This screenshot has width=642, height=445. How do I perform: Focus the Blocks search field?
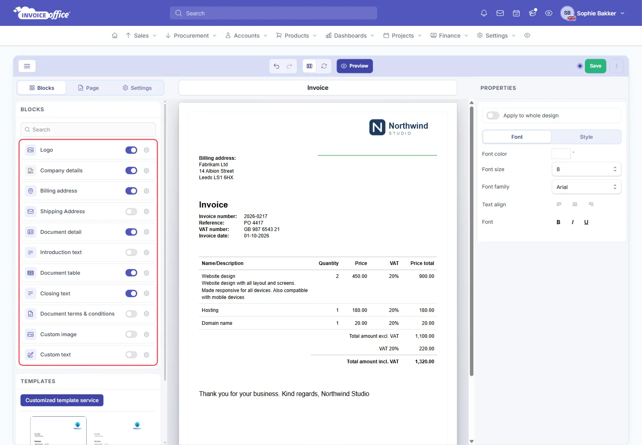88,130
